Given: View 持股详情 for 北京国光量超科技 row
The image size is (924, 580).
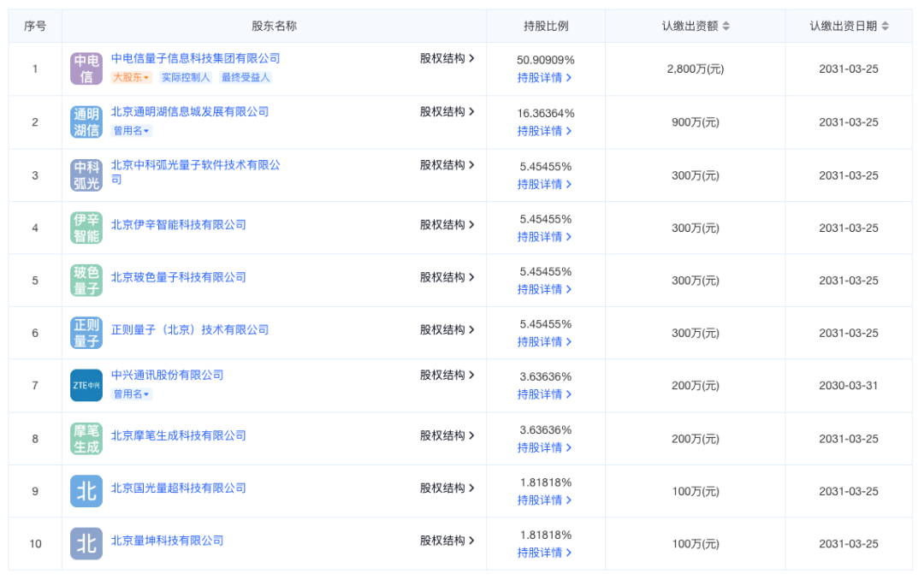Looking at the screenshot, I should 544,500.
